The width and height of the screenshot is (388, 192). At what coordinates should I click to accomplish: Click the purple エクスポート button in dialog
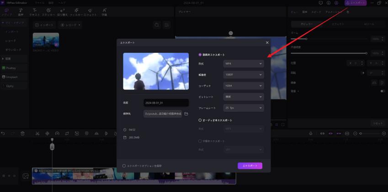tap(250, 166)
